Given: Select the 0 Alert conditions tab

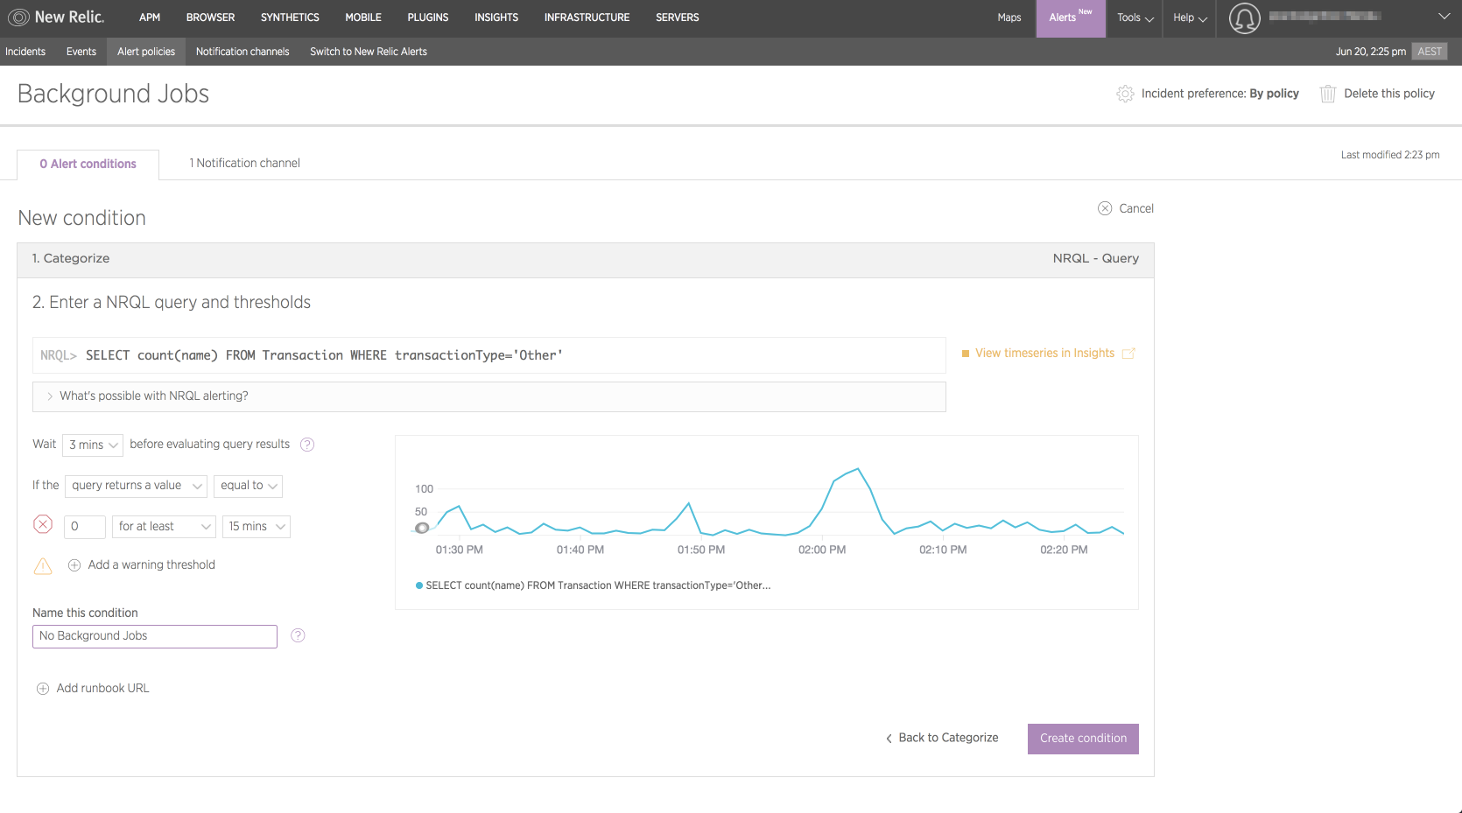Looking at the screenshot, I should tap(88, 165).
